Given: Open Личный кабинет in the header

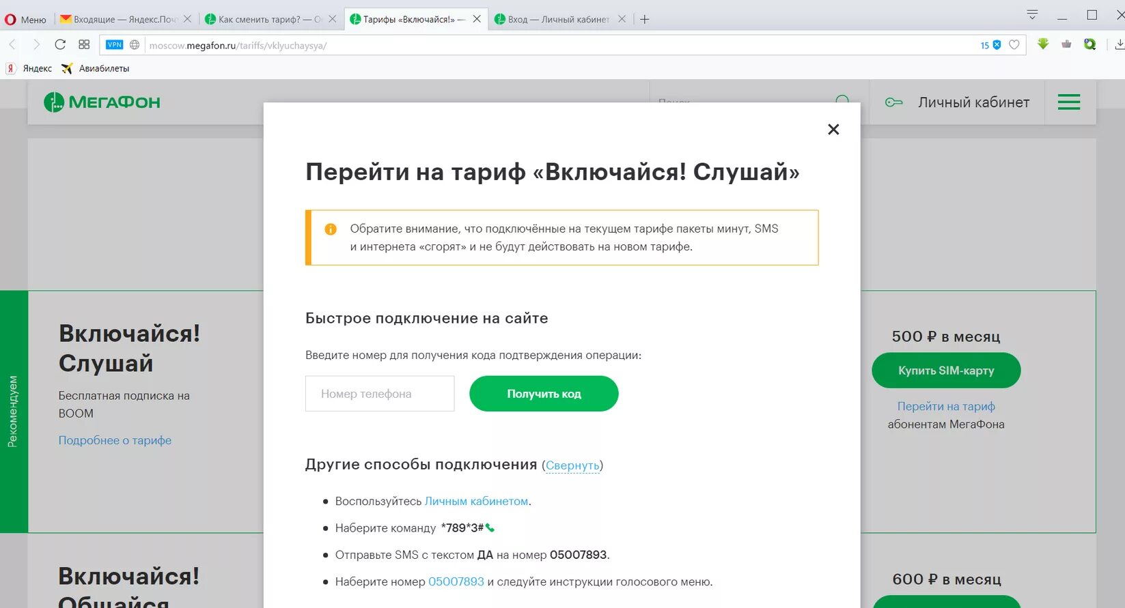Looking at the screenshot, I should [958, 102].
